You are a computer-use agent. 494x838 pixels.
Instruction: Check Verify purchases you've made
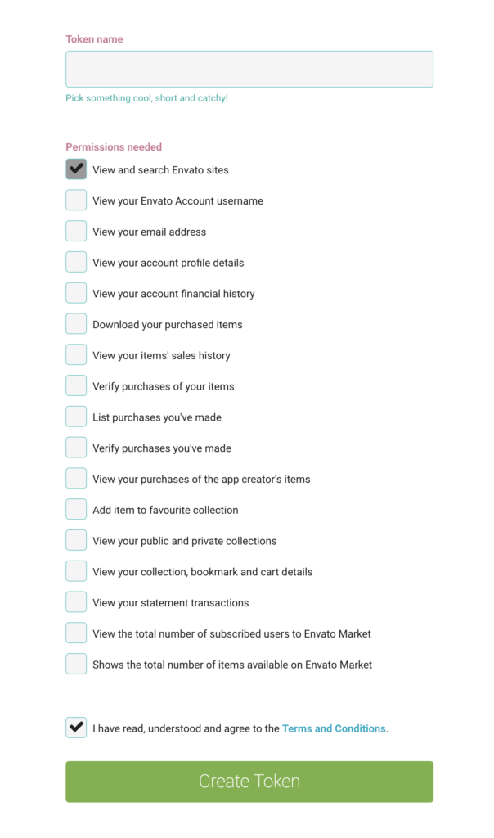pyautogui.click(x=76, y=448)
